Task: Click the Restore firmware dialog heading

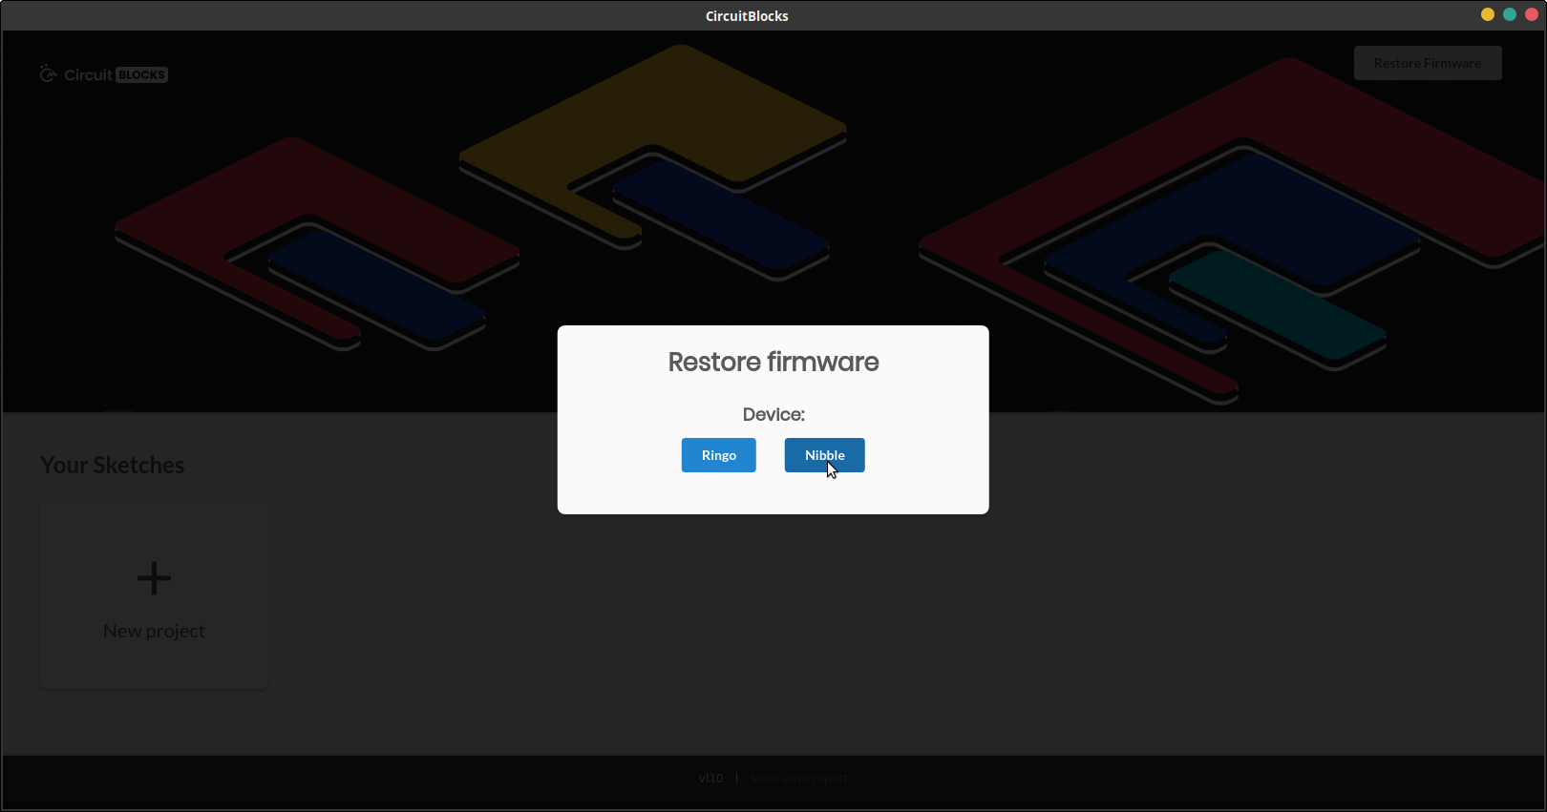Action: [773, 362]
